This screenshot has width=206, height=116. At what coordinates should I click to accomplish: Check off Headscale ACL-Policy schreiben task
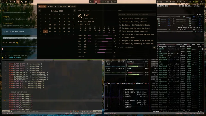click(120, 22)
